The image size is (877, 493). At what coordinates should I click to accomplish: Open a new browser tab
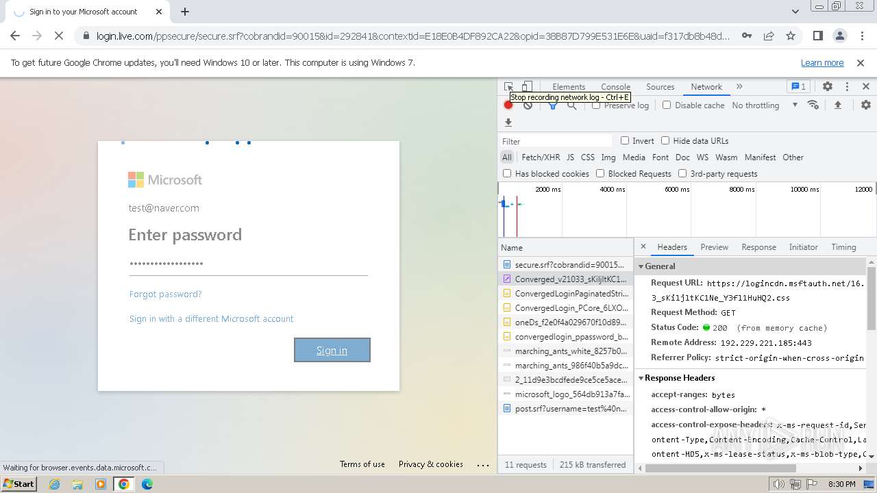point(185,12)
